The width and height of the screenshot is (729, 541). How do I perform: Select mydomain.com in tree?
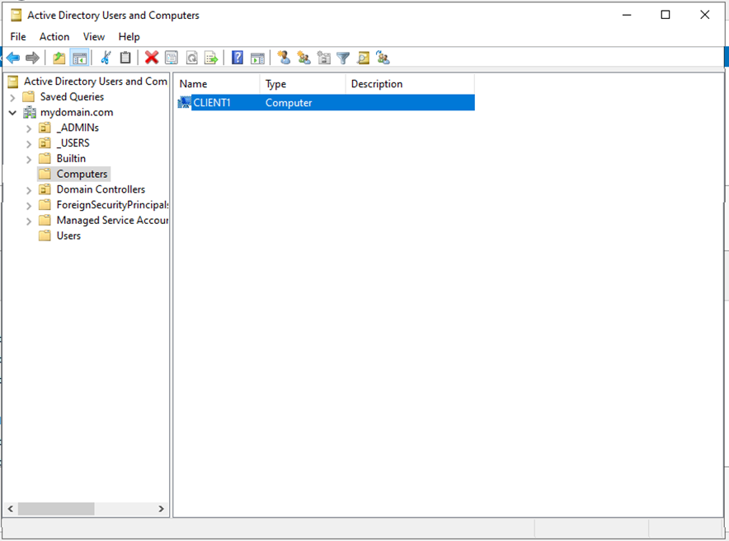tap(77, 112)
